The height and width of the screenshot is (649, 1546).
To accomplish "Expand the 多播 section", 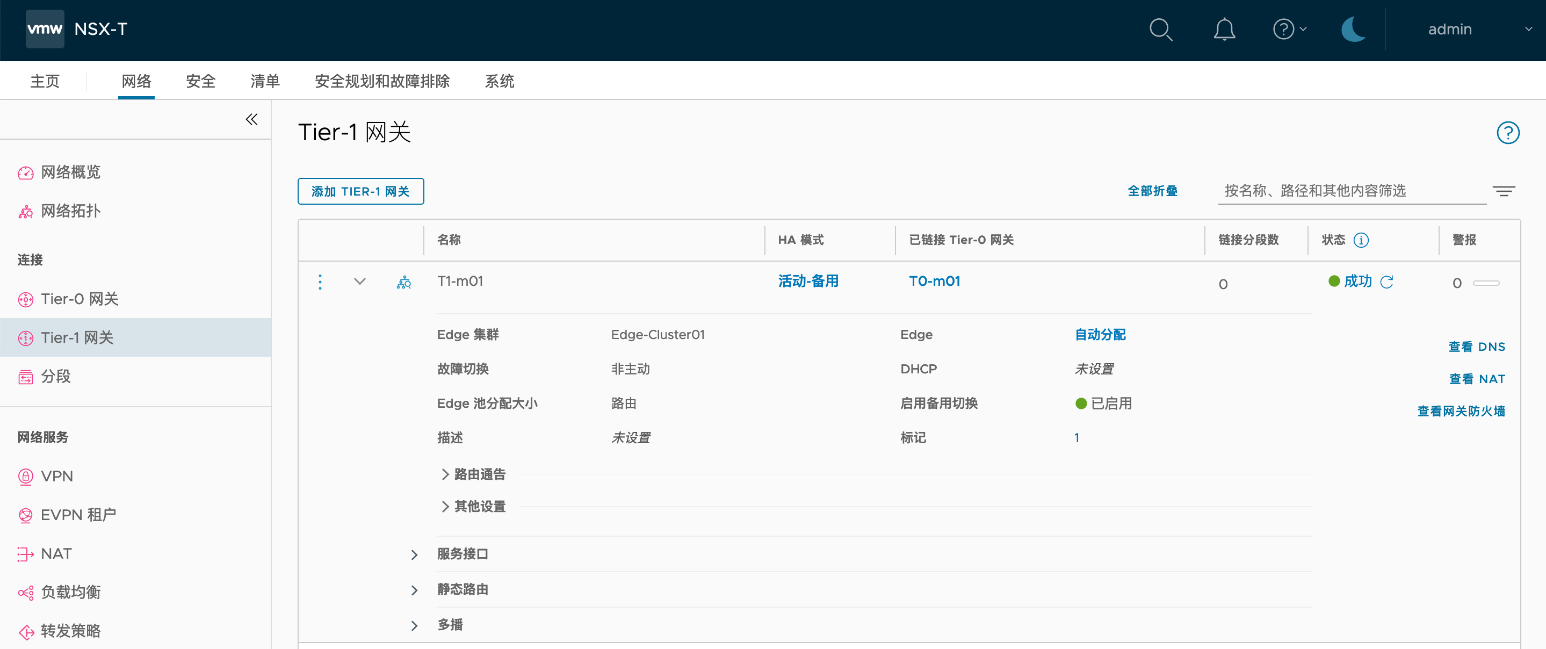I will [414, 625].
